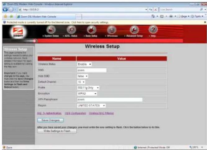The image size is (207, 150).
Task: Open the Hide SSID dropdown
Action: [83, 76]
